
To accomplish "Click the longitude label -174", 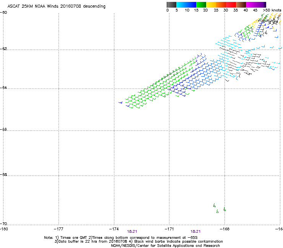I will [114, 229].
